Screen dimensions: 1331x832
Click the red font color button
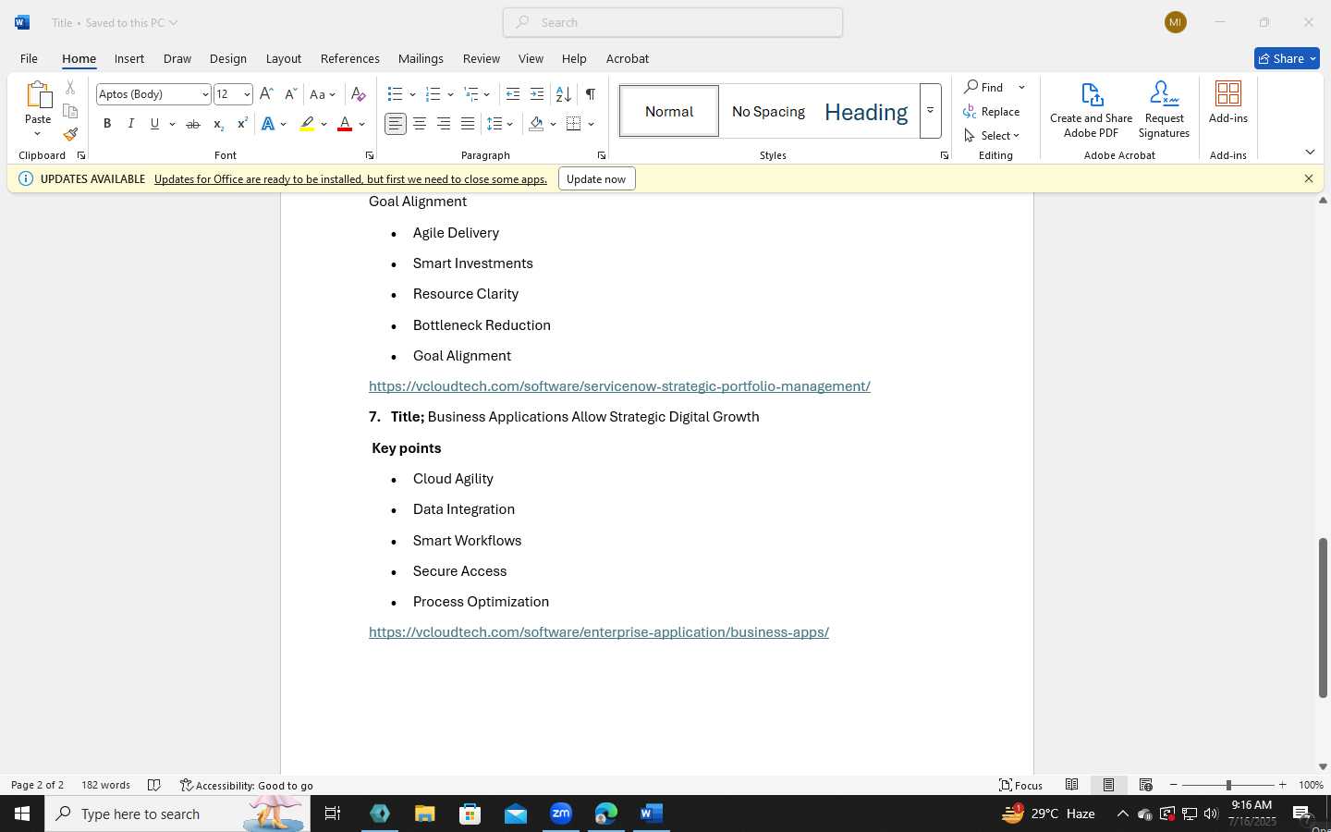click(x=345, y=124)
